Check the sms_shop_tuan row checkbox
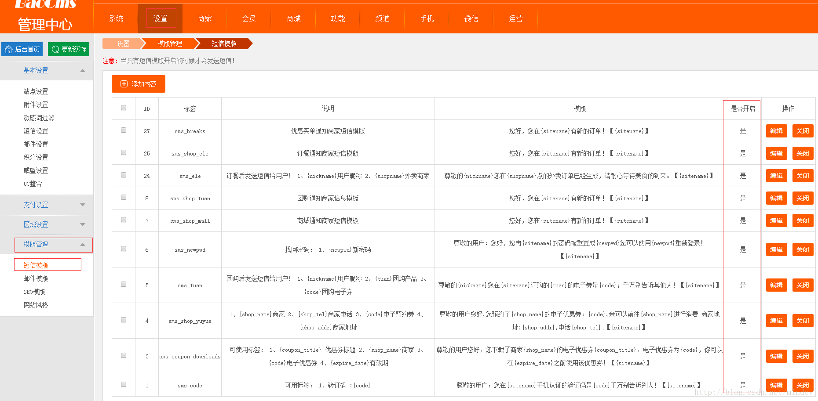The width and height of the screenshot is (818, 401). click(x=124, y=197)
